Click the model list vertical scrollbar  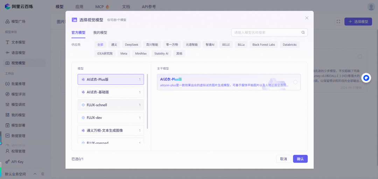tap(147, 102)
